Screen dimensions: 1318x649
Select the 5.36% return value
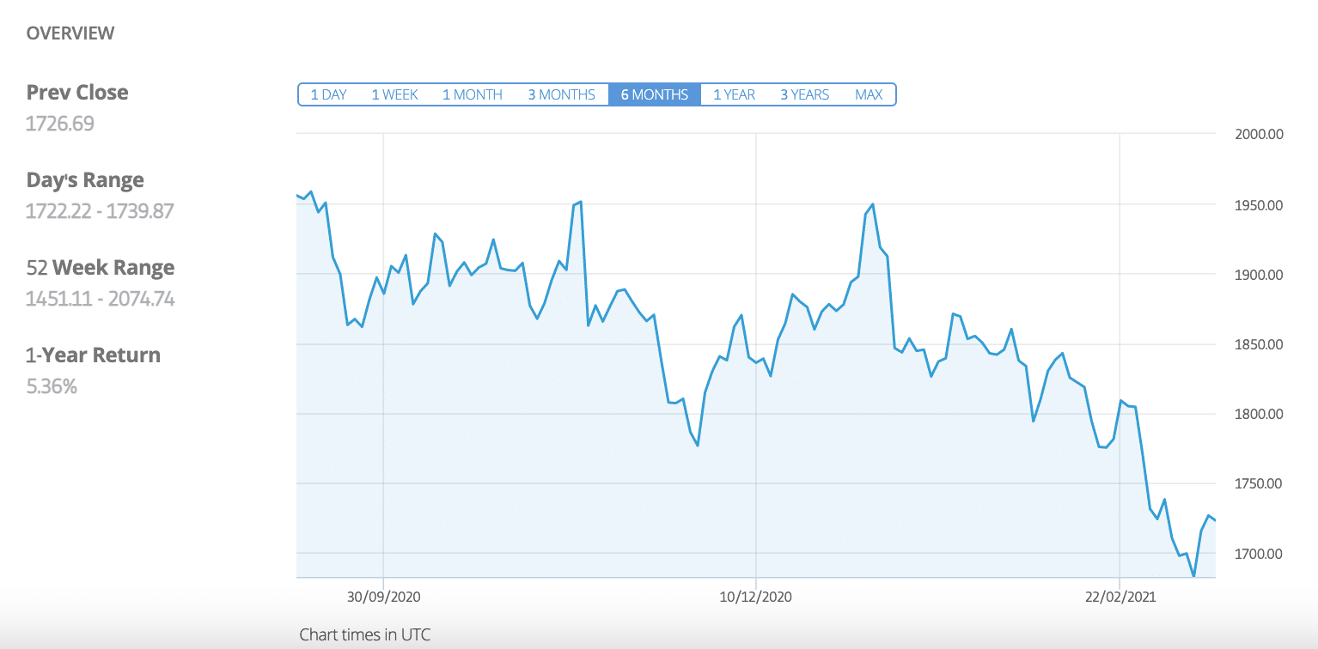[52, 386]
